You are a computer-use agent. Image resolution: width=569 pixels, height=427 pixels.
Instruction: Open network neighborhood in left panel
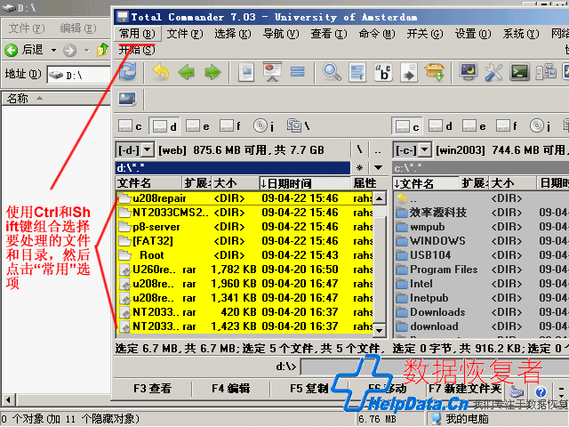coord(299,126)
